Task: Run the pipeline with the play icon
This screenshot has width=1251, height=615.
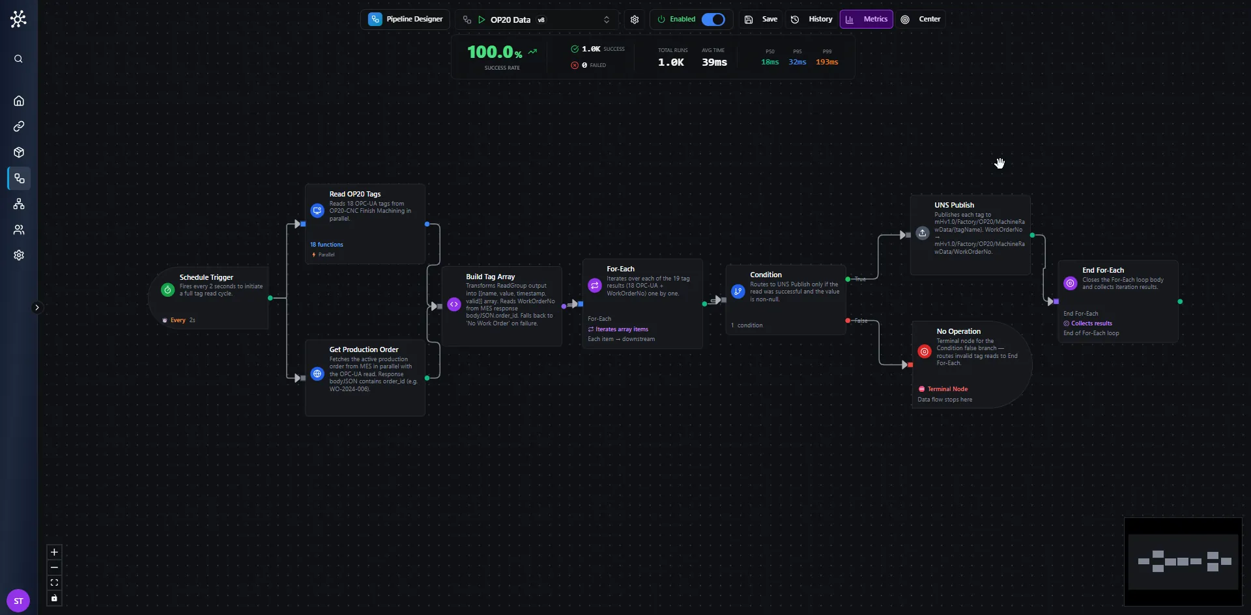Action: coord(482,20)
